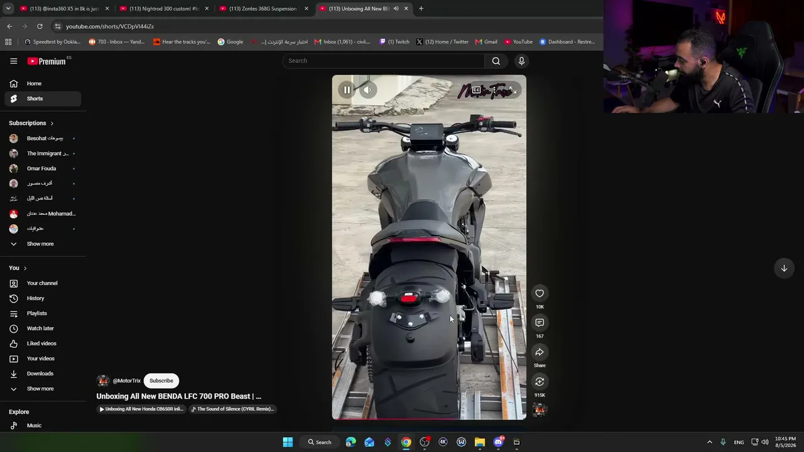Click the YouTube search input field
Image resolution: width=804 pixels, height=452 pixels.
[383, 61]
